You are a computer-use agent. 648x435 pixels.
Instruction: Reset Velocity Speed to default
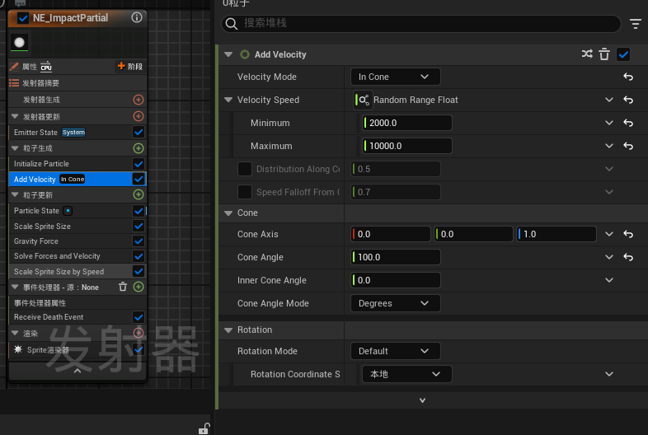[628, 100]
